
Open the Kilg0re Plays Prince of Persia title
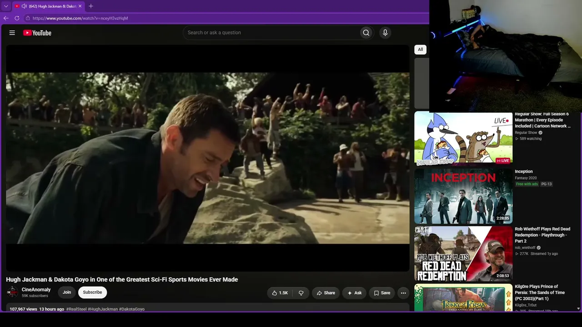(540, 292)
